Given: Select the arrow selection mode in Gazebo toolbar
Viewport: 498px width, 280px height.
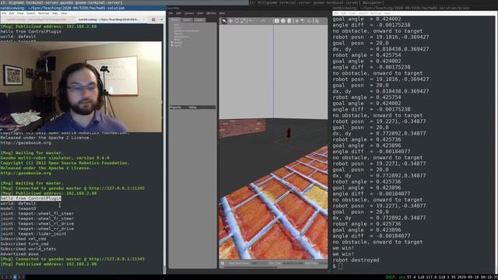Looking at the screenshot, I should [224, 21].
